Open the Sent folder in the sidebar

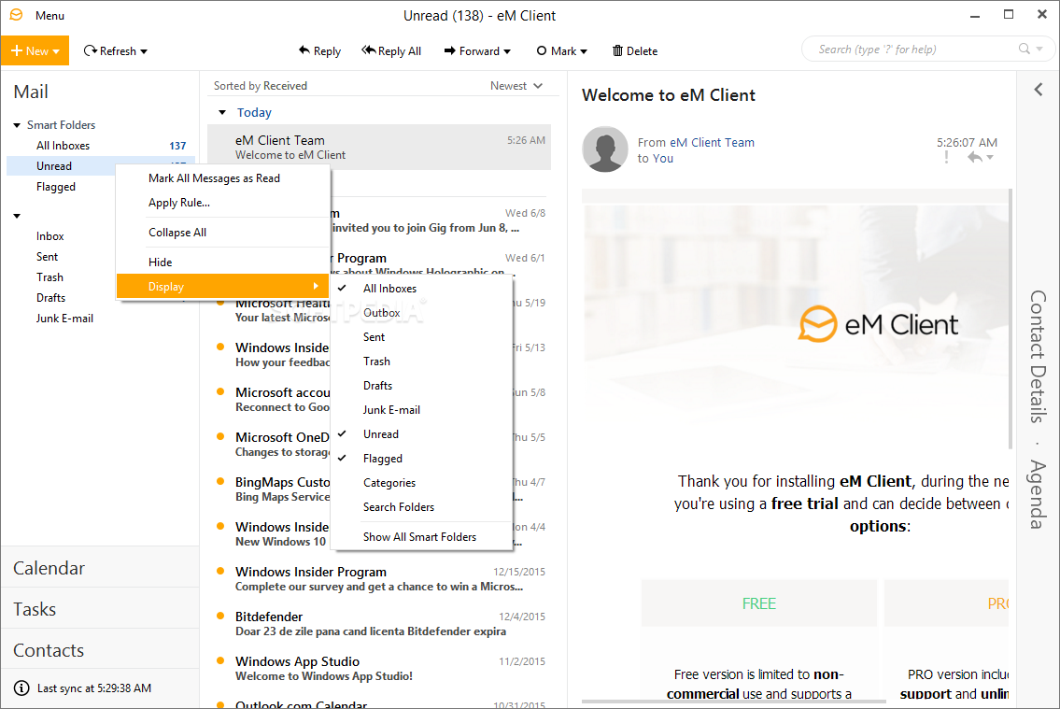coord(48,257)
